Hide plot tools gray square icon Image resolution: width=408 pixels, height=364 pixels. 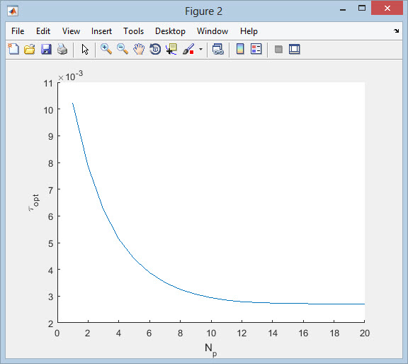tap(278, 49)
